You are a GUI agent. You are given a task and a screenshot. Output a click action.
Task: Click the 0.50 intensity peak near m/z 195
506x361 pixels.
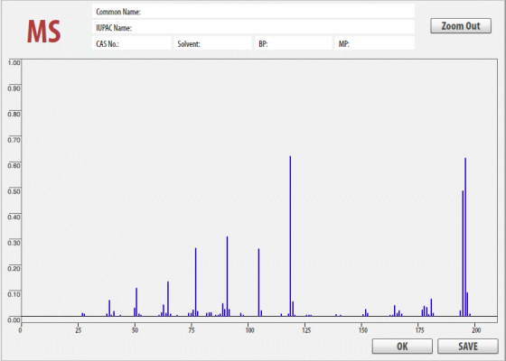(x=463, y=254)
